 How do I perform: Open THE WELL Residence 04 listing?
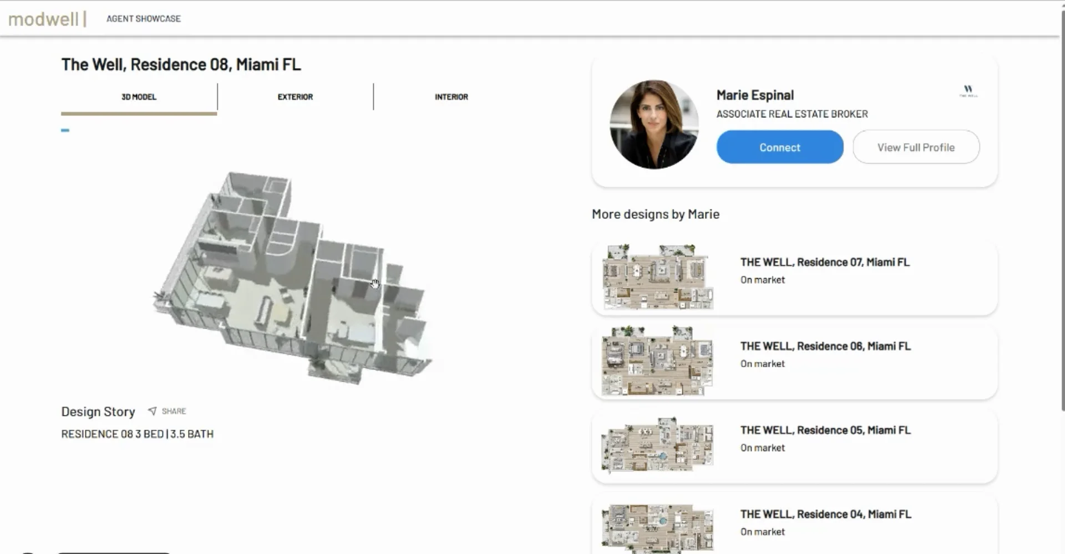(x=826, y=514)
